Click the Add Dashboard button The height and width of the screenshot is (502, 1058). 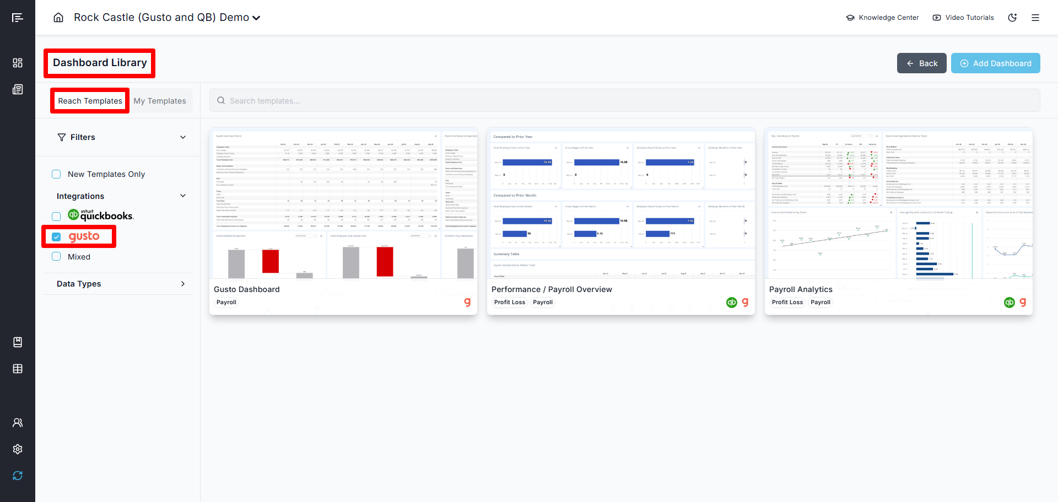[995, 63]
